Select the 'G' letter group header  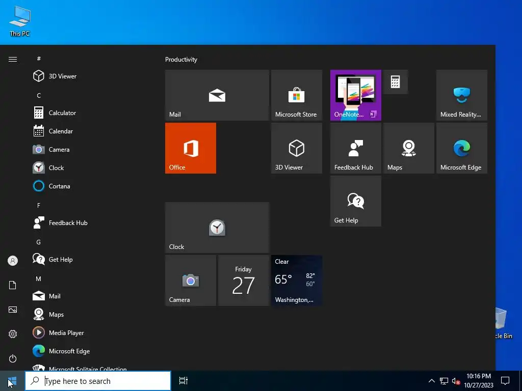39,242
